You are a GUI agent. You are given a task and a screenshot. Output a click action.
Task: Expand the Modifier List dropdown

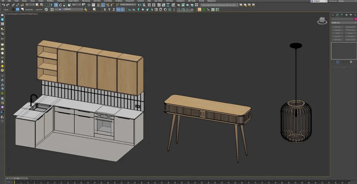click(x=344, y=23)
